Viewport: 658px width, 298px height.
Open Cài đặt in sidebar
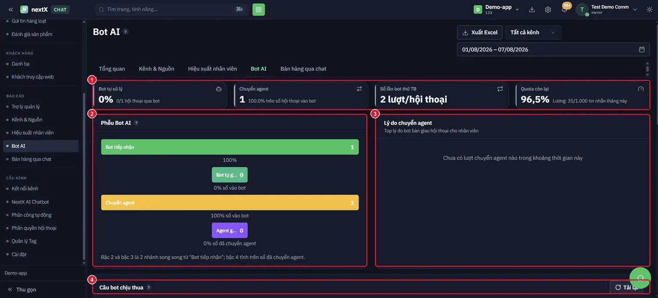click(40, 254)
